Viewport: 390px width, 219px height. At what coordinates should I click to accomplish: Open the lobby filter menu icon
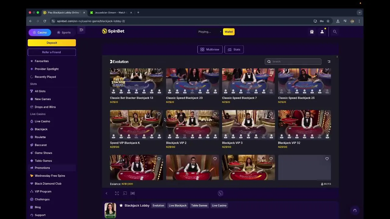[x=329, y=61]
